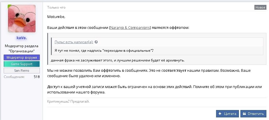The height and width of the screenshot is (120, 269).
Task: Open the kaVo. username profile link
Action: (22, 38)
